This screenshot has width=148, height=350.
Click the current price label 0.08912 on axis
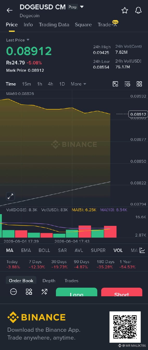pos(138,114)
